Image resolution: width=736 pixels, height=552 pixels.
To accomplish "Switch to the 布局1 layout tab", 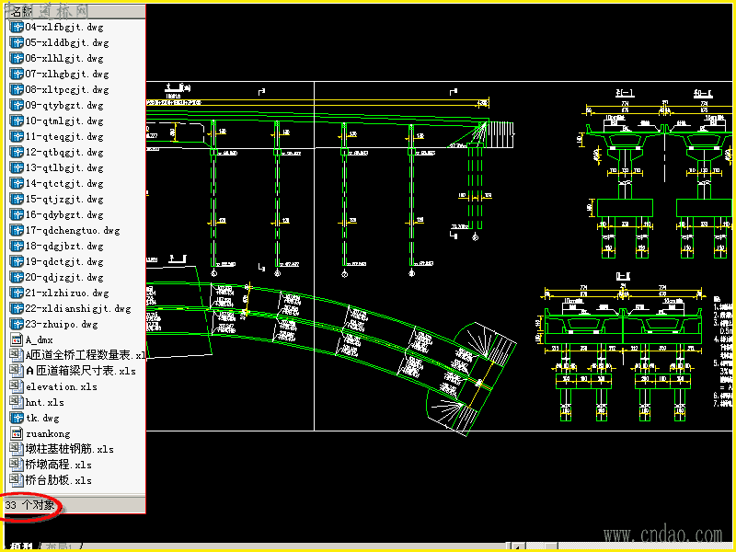I will coord(60,546).
